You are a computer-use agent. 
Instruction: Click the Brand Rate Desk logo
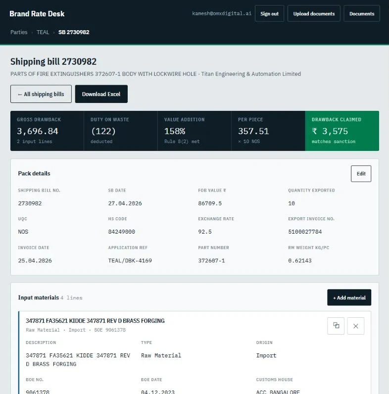pyautogui.click(x=37, y=14)
